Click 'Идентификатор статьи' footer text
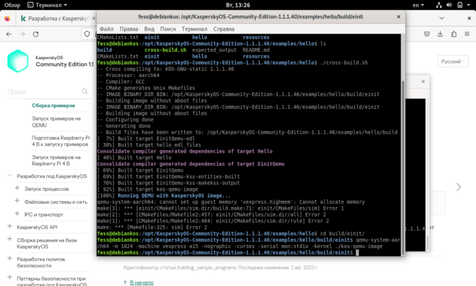Screen dimensions: 476x286 pyautogui.click(x=220, y=268)
